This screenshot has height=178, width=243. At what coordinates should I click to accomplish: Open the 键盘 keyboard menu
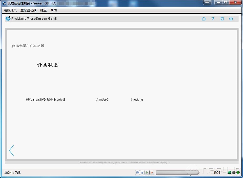(43, 10)
